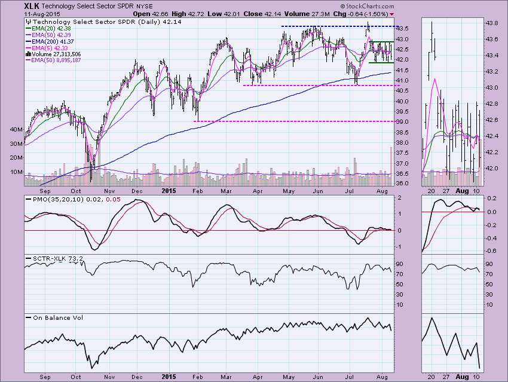Click the EMA(5) 42.33 legend entry
Image resolution: width=508 pixels, height=382 pixels.
(x=50, y=48)
